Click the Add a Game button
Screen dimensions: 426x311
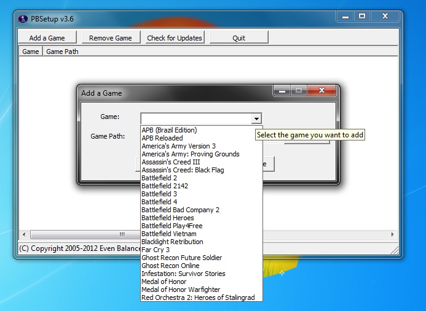47,37
